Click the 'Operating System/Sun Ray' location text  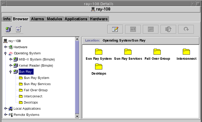[124, 40]
